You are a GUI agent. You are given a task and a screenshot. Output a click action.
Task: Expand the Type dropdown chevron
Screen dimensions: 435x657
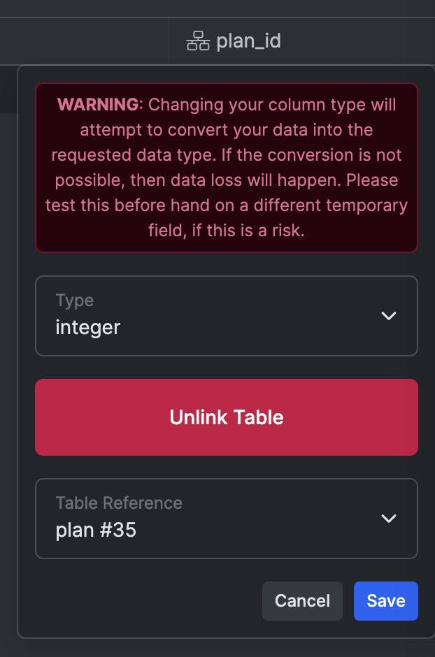pyautogui.click(x=388, y=315)
